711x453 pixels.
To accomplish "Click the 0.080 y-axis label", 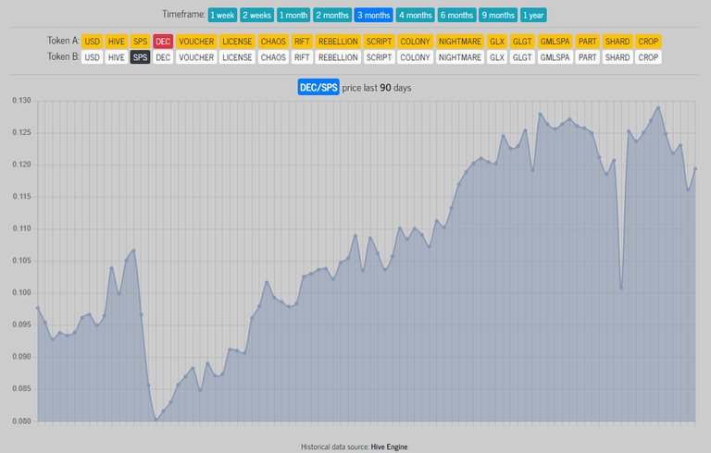I will (x=22, y=421).
